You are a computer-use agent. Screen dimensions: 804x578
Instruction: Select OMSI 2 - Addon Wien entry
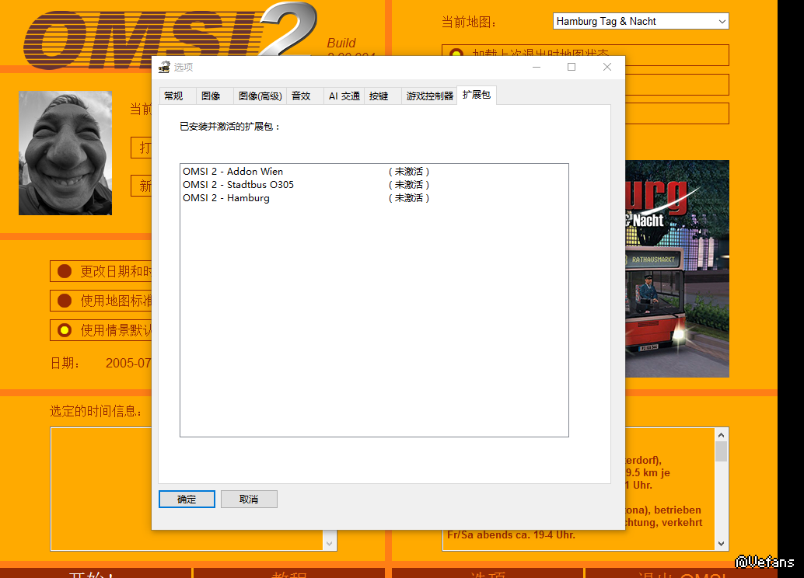tap(374, 171)
